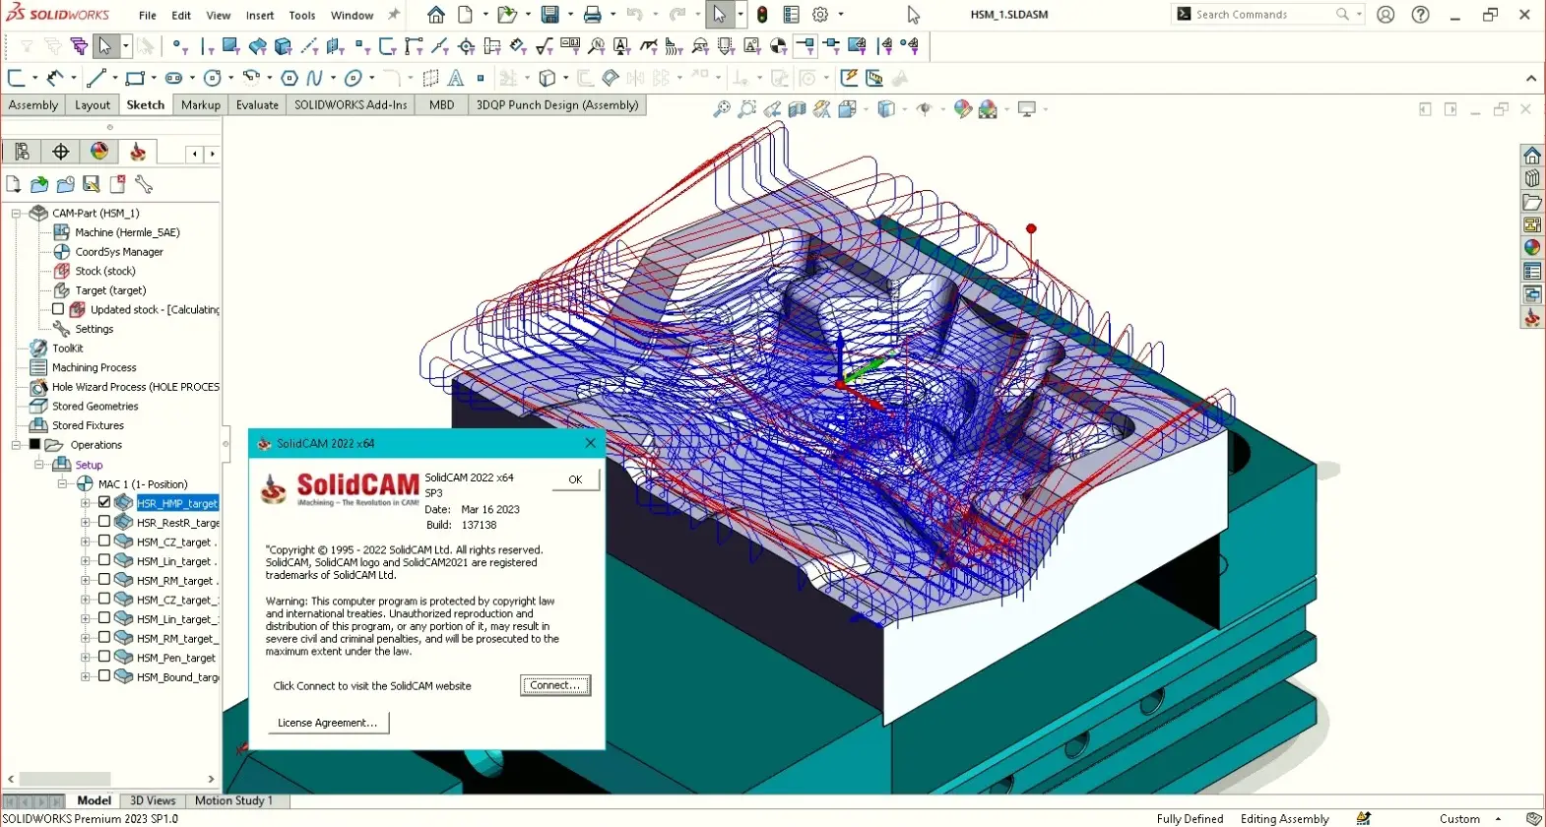This screenshot has height=827, width=1546.
Task: Select the Spline sketch tool
Action: pyautogui.click(x=314, y=78)
